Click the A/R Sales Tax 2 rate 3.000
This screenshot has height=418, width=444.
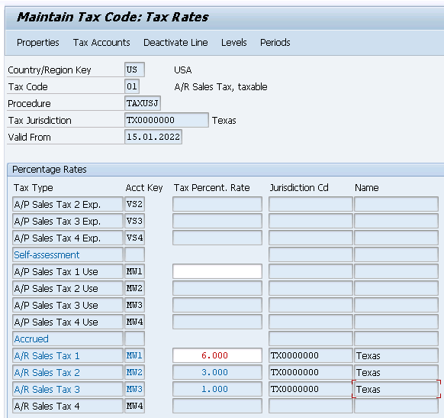[217, 372]
